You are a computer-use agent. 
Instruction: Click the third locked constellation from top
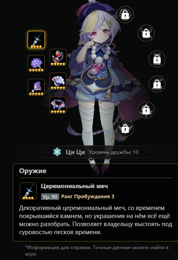(x=157, y=59)
